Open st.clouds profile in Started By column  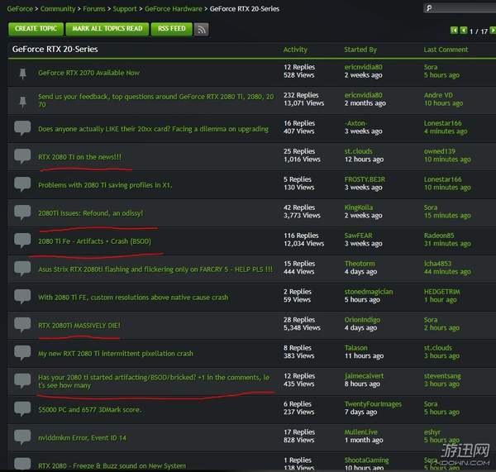(x=359, y=151)
